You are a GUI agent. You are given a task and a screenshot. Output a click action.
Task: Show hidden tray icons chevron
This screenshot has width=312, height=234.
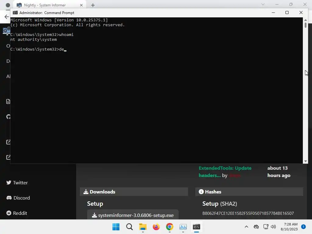point(246,227)
